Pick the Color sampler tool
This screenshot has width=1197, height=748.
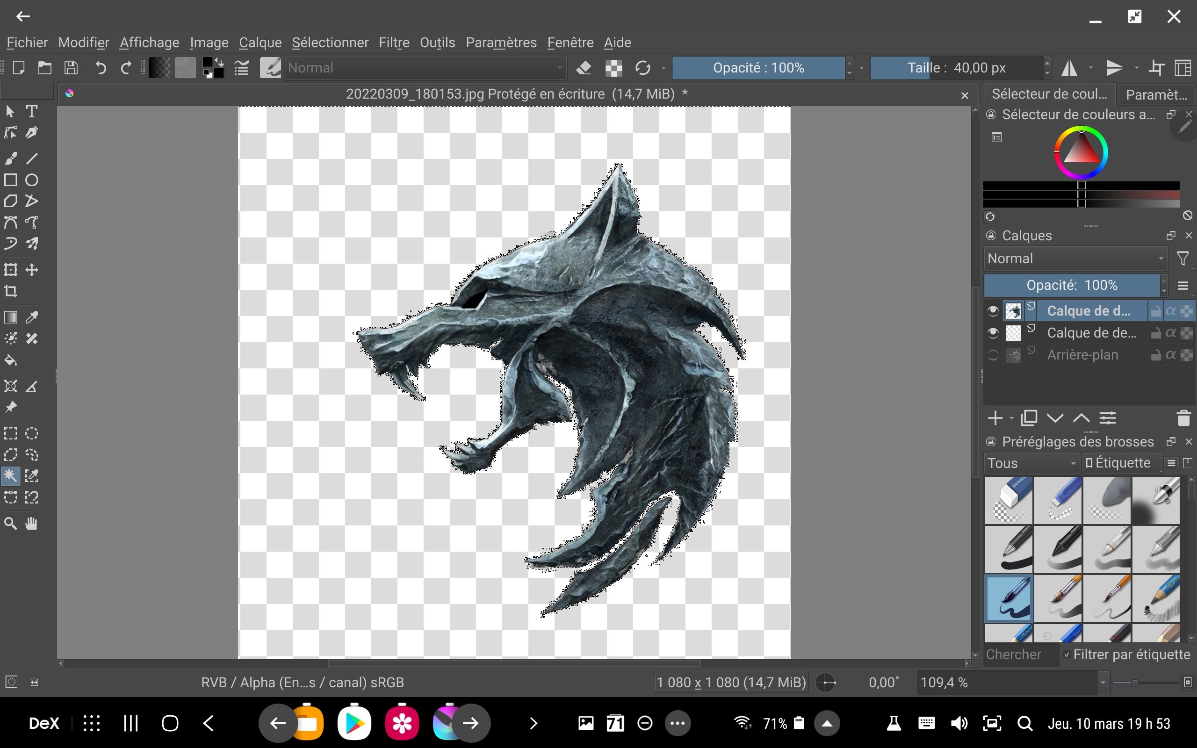click(x=32, y=317)
